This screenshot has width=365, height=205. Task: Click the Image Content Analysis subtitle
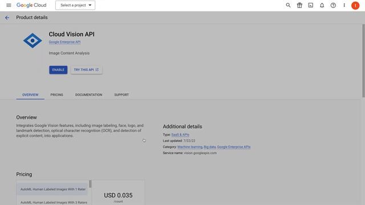click(69, 53)
